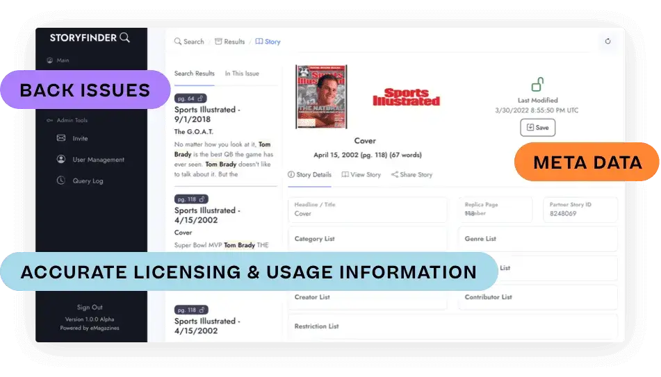Click the pg. 64 badge
This screenshot has width=661, height=377.
point(190,98)
